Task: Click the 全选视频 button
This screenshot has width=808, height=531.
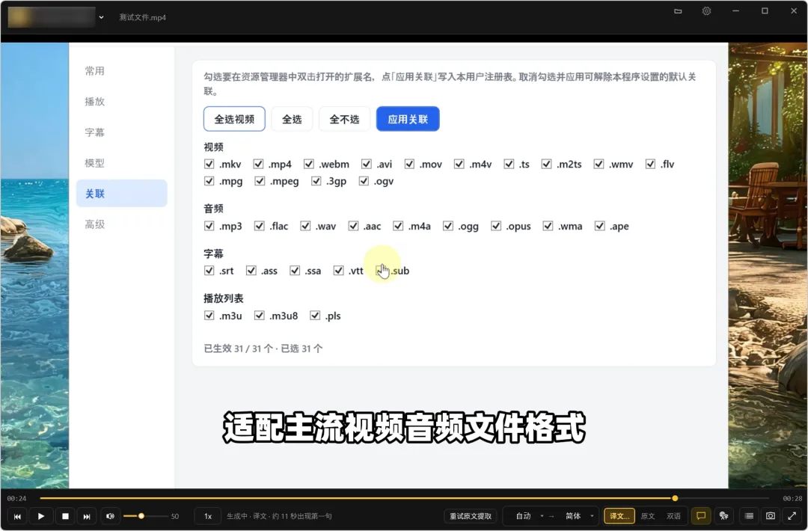Action: (x=234, y=119)
